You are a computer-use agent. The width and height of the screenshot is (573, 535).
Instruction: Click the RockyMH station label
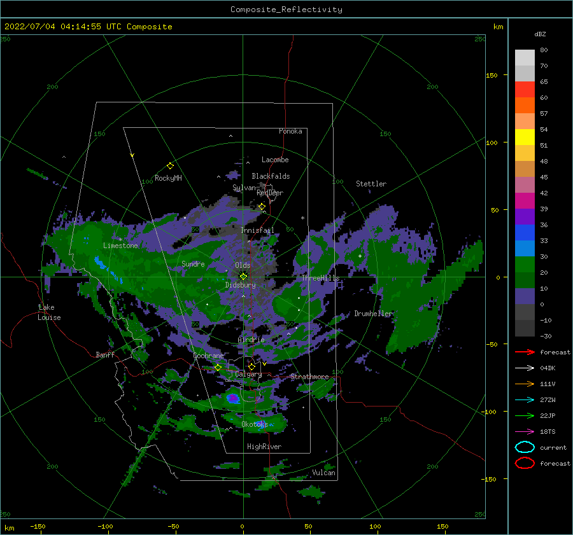tap(168, 178)
